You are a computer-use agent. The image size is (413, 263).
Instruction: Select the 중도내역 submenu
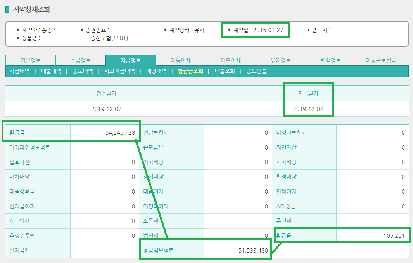tap(83, 71)
